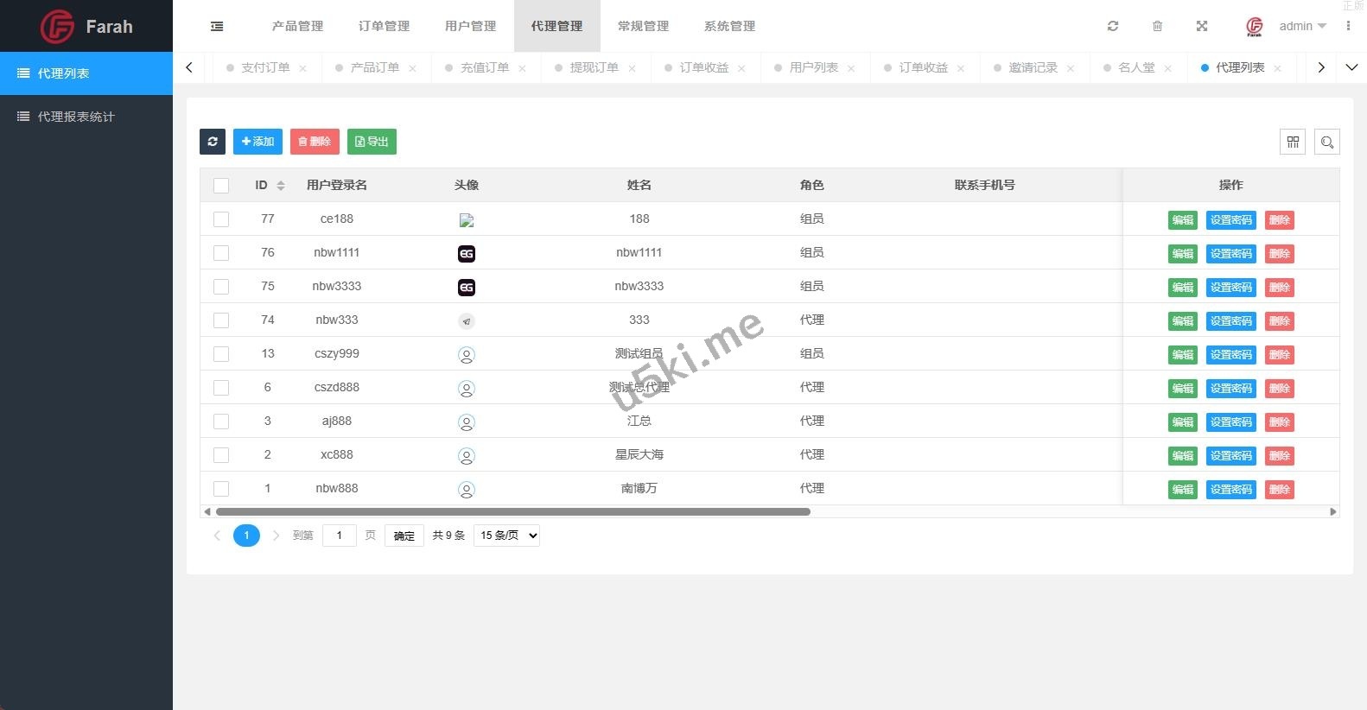Screen dimensions: 1367x710
Task: Open the 用户管理 top menu
Action: [x=470, y=26]
